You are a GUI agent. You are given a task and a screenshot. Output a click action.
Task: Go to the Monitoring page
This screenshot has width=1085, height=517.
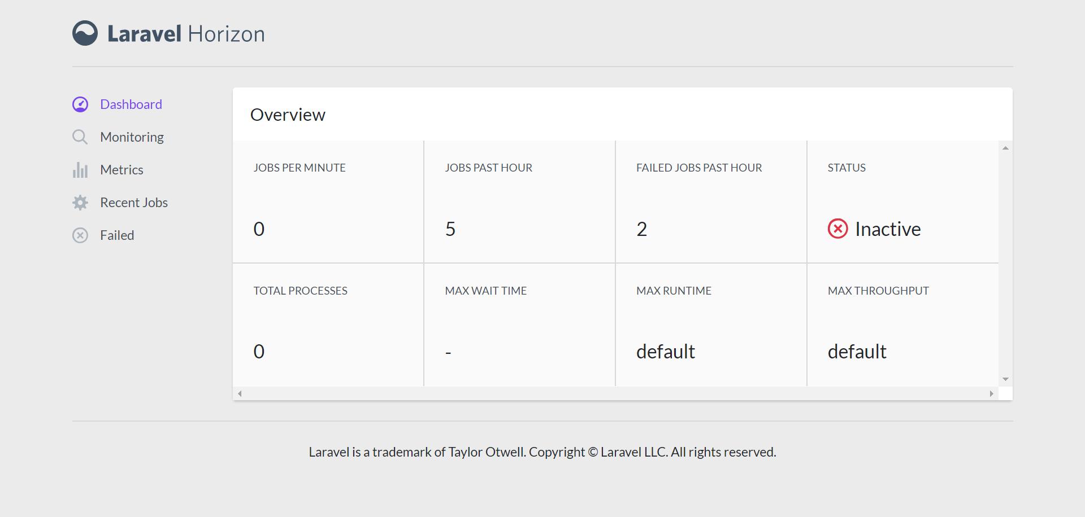pyautogui.click(x=132, y=137)
